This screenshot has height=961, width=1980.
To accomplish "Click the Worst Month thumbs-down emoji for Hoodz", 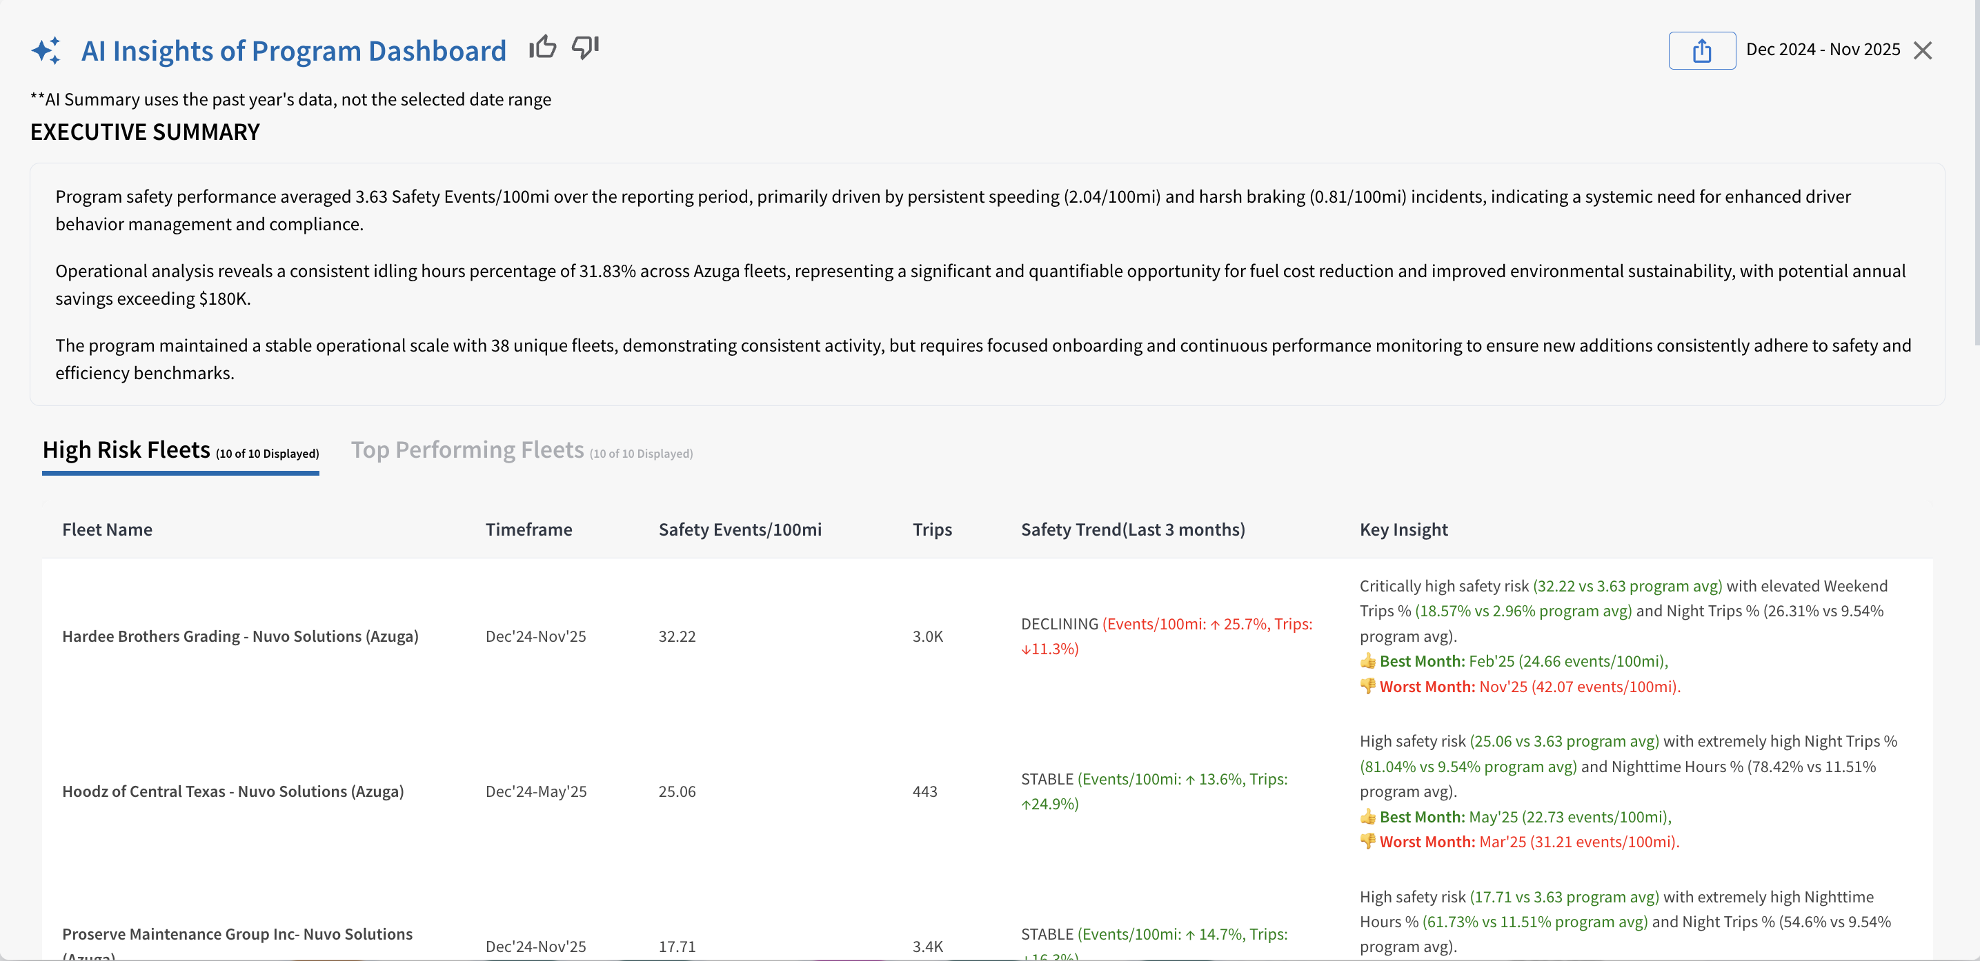I will pos(1367,841).
